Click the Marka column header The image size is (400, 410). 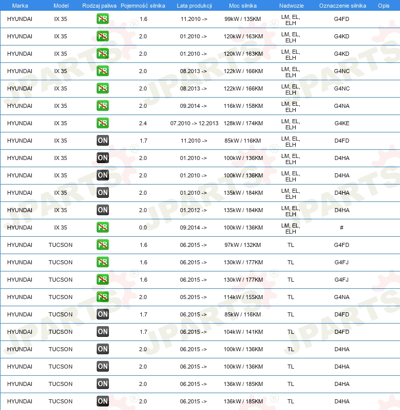coord(20,6)
